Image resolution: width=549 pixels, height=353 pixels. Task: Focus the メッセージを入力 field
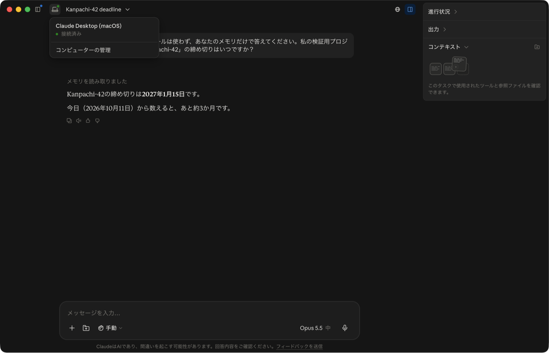tap(209, 313)
